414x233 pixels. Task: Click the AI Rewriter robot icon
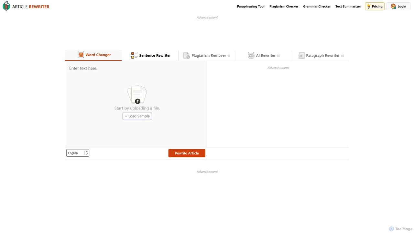(x=251, y=55)
